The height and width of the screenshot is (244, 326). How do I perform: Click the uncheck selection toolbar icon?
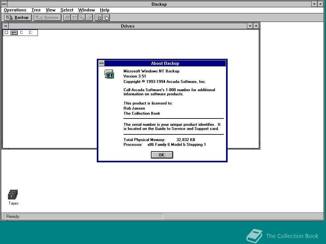(106, 17)
